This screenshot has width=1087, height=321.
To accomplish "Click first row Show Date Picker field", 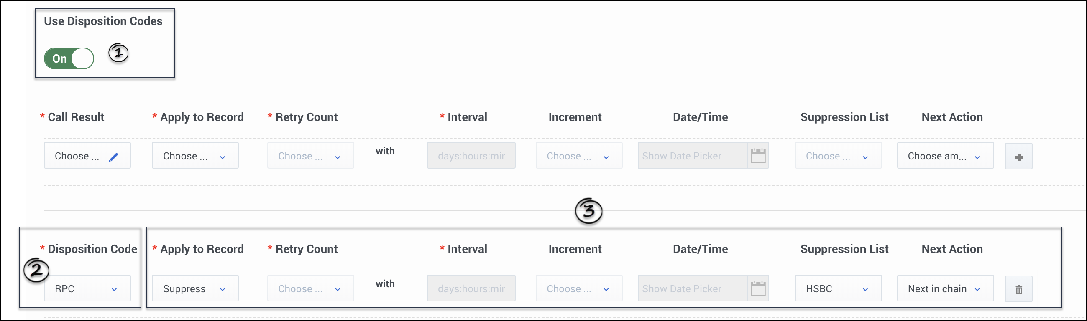I will click(x=692, y=156).
